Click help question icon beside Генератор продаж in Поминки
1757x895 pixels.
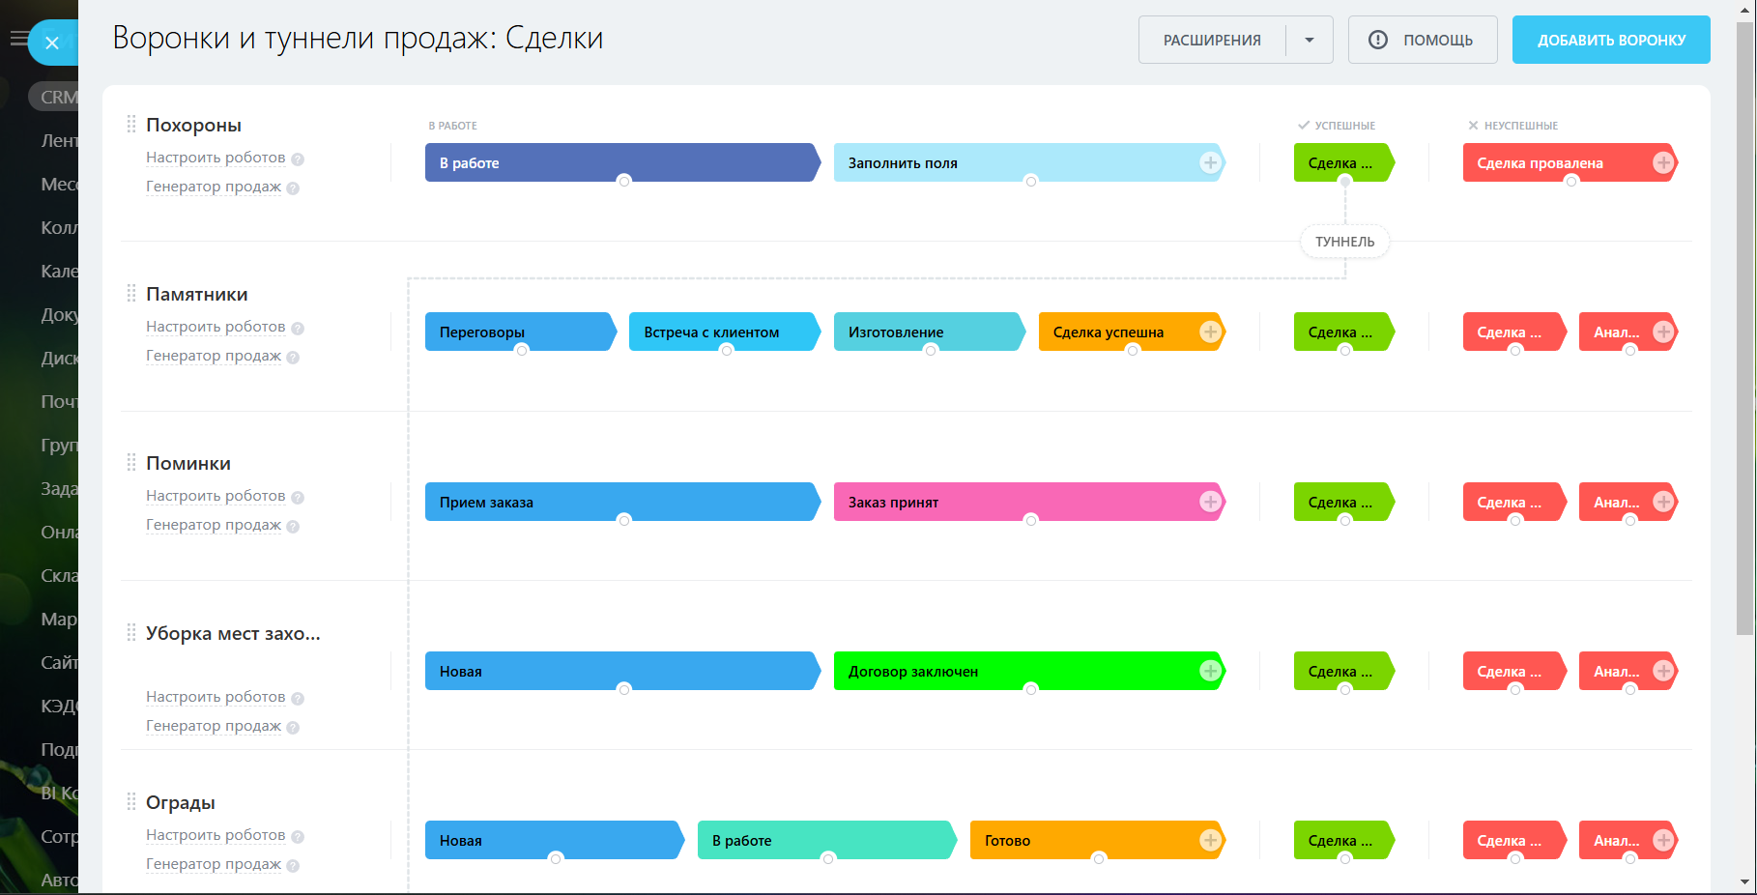click(x=293, y=527)
